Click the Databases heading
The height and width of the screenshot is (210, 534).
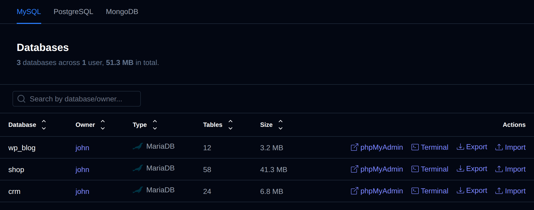[x=43, y=48]
